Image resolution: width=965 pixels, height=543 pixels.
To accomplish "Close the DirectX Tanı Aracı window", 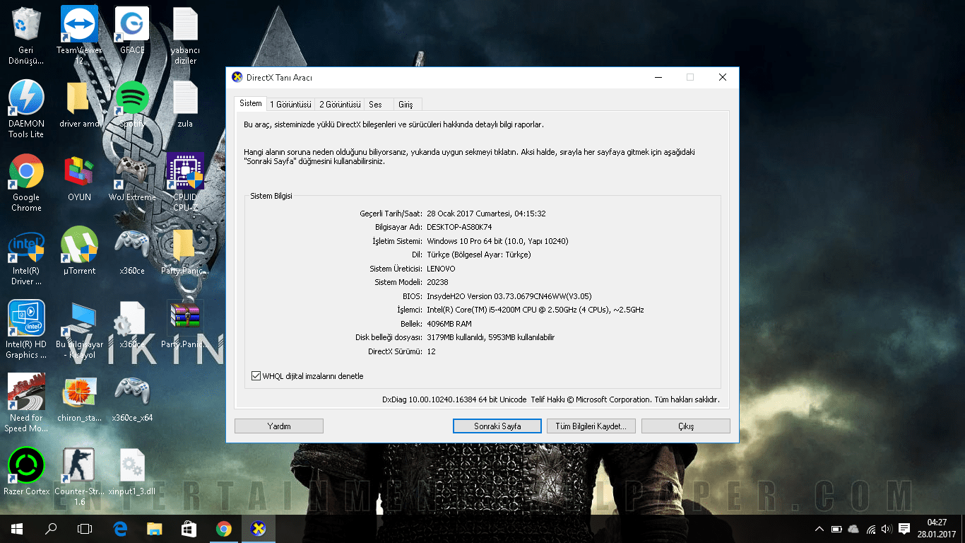I will (722, 77).
